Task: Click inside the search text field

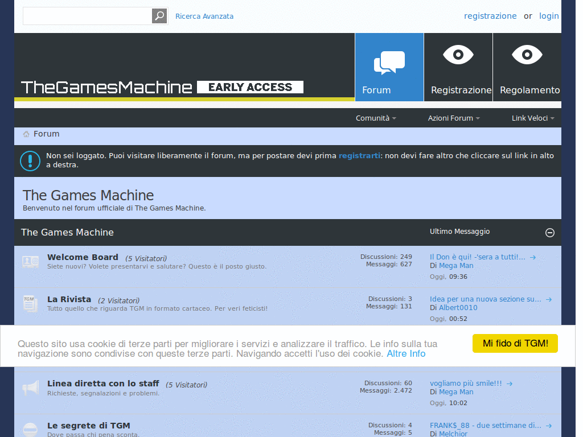Action: pos(87,16)
